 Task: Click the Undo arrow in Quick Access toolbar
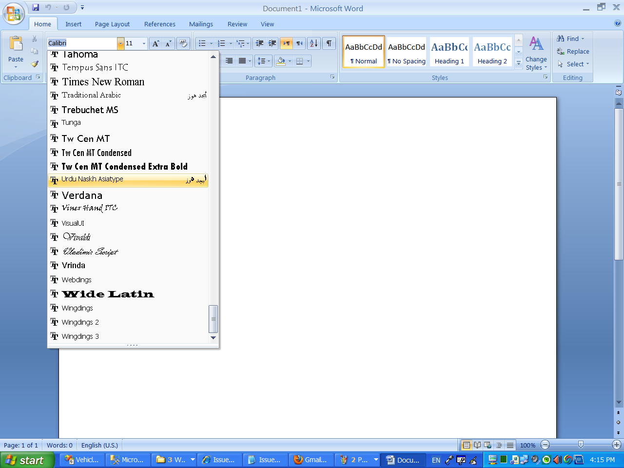pyautogui.click(x=48, y=7)
